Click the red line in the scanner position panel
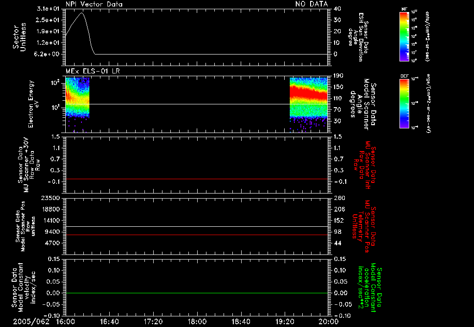Viewport: 474px width, 327px height. 197,235
